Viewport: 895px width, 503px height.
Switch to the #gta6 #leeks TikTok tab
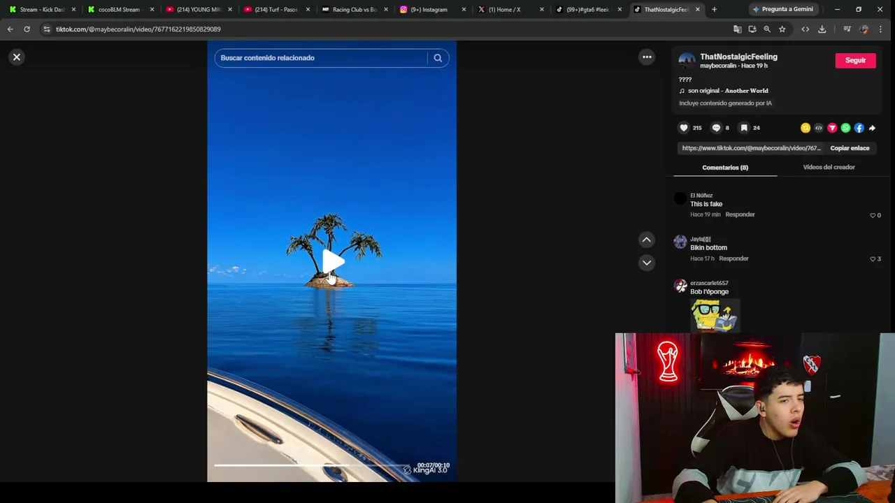click(587, 9)
